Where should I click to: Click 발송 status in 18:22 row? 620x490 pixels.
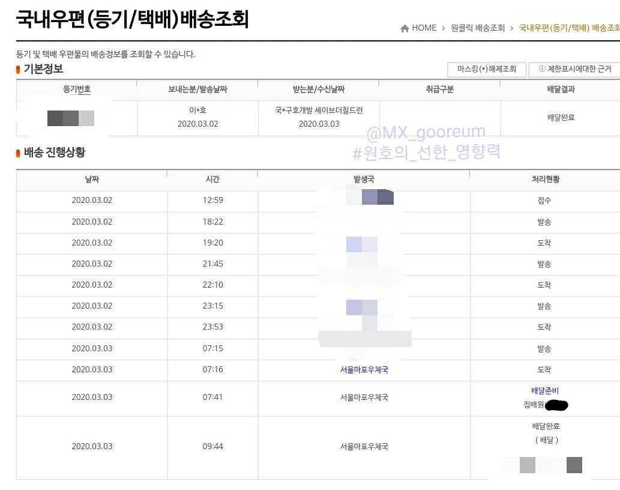tap(544, 222)
